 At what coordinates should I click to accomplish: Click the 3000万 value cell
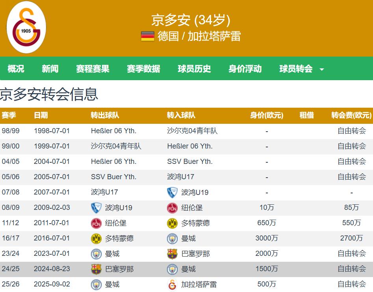267,238
